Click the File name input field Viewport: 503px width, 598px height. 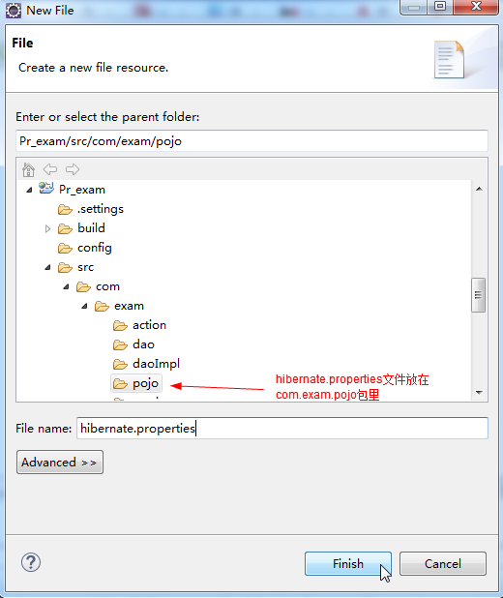[282, 429]
